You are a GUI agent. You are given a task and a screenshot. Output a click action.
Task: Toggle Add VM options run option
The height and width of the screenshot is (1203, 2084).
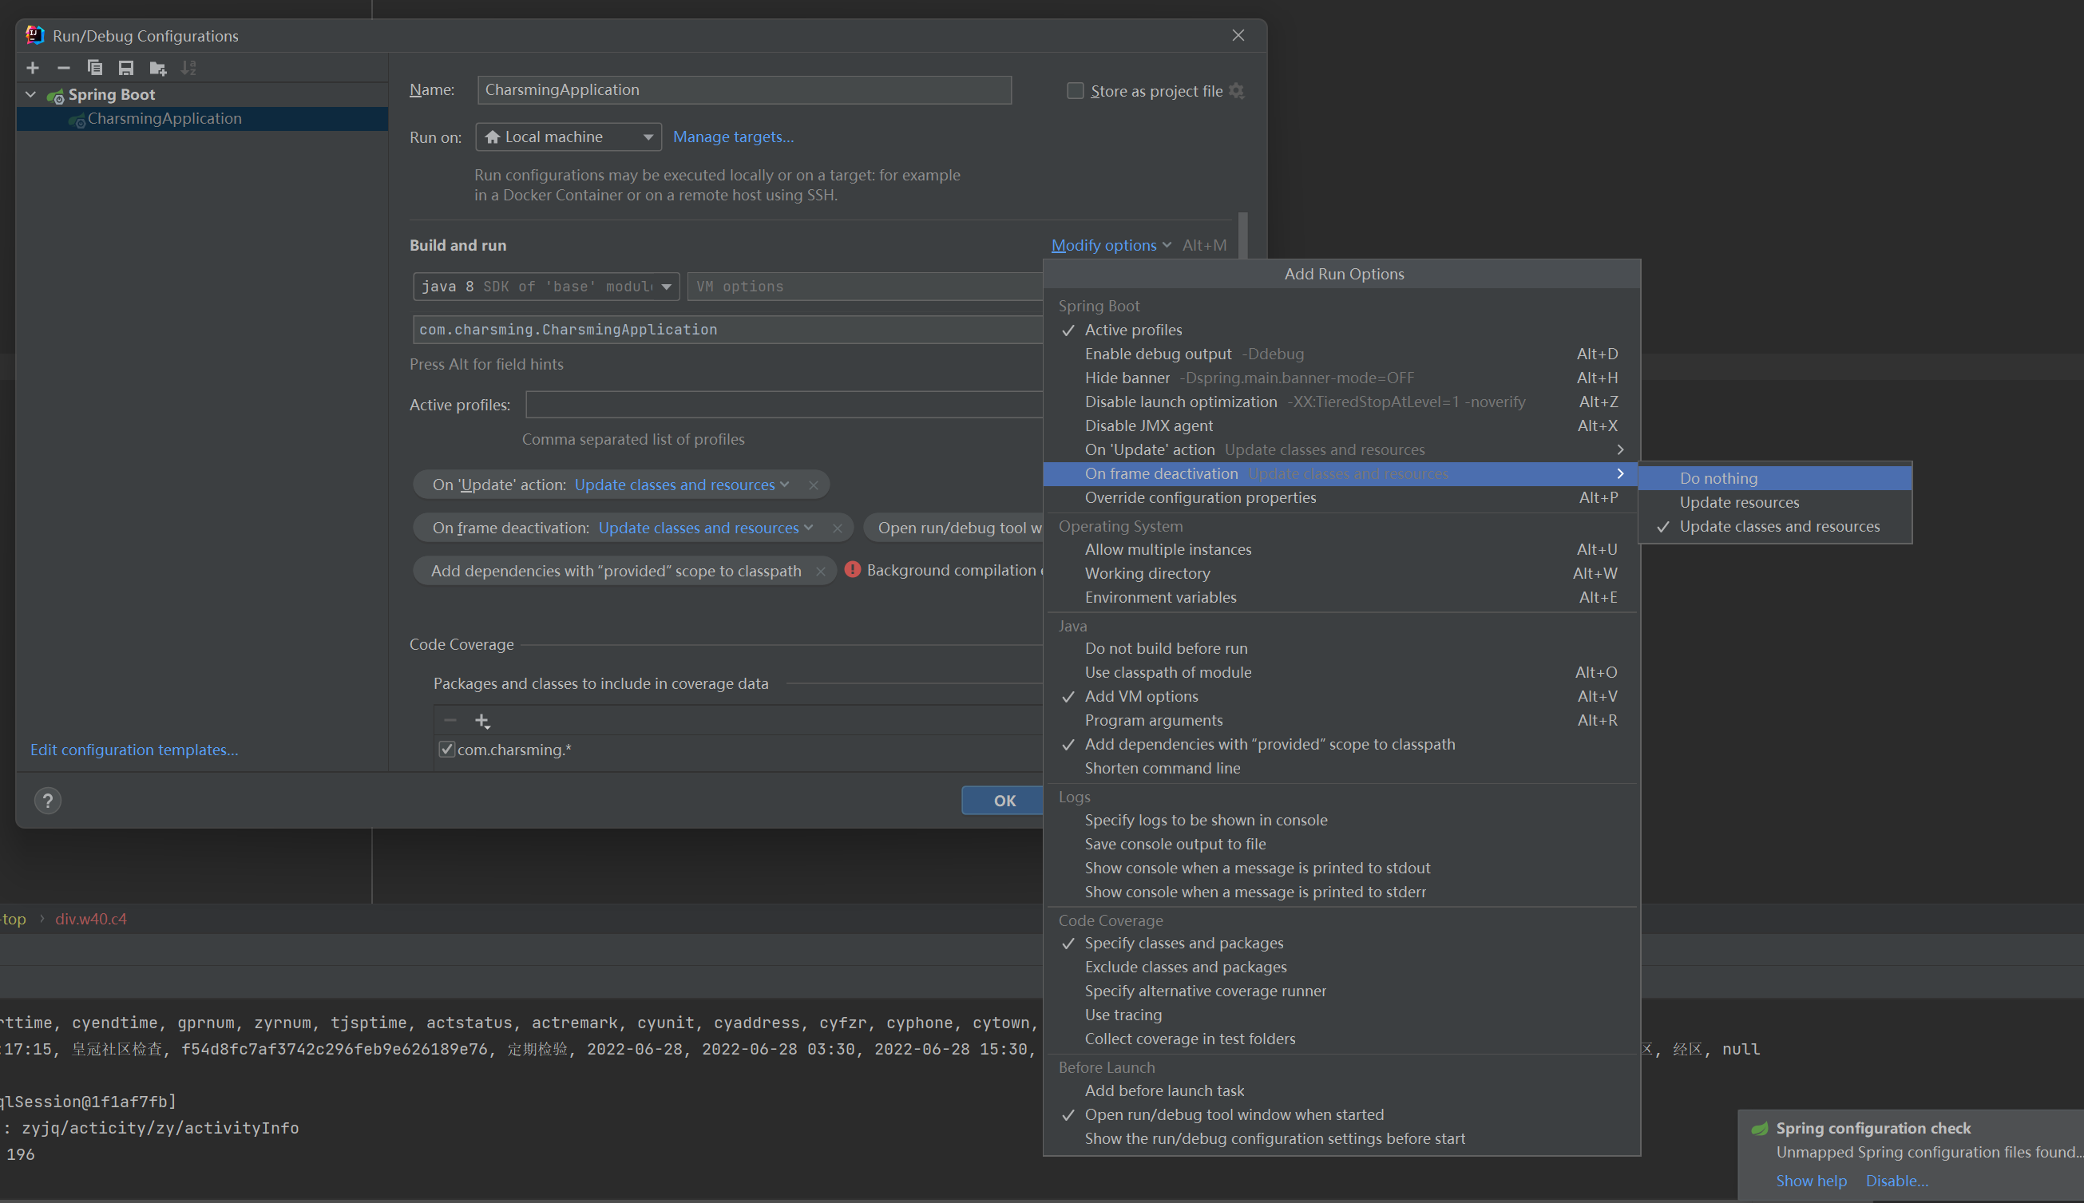[x=1341, y=697]
